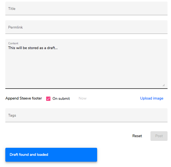
Task: Choose the greyed 'Now' option
Action: pyautogui.click(x=82, y=98)
